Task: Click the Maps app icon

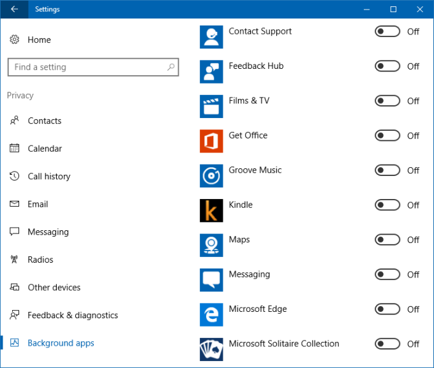Action: (x=211, y=246)
